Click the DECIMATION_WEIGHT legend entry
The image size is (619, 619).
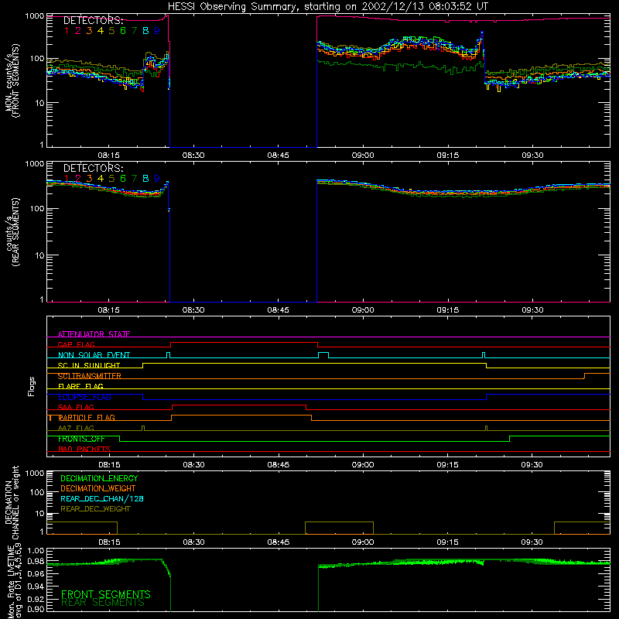[x=98, y=488]
